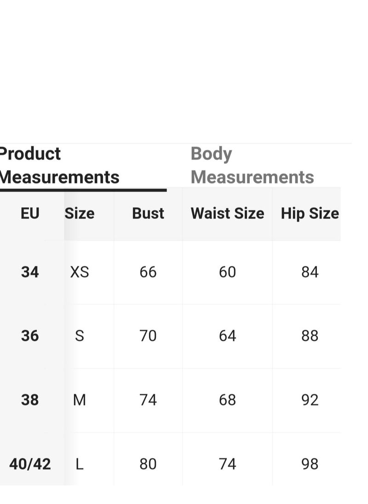Click the Hip Size column header
368x504 pixels.
[x=310, y=214]
